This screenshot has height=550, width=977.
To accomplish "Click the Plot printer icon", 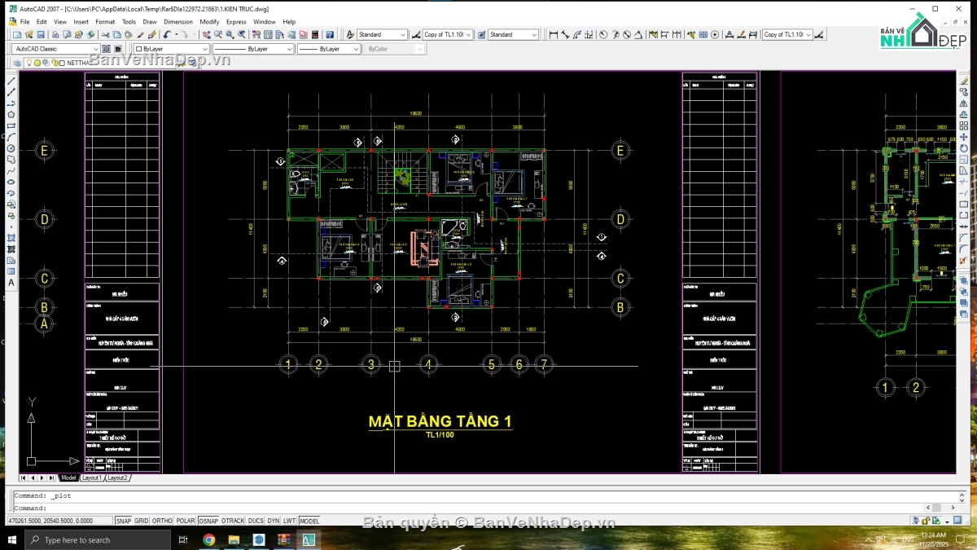I will tap(55, 34).
